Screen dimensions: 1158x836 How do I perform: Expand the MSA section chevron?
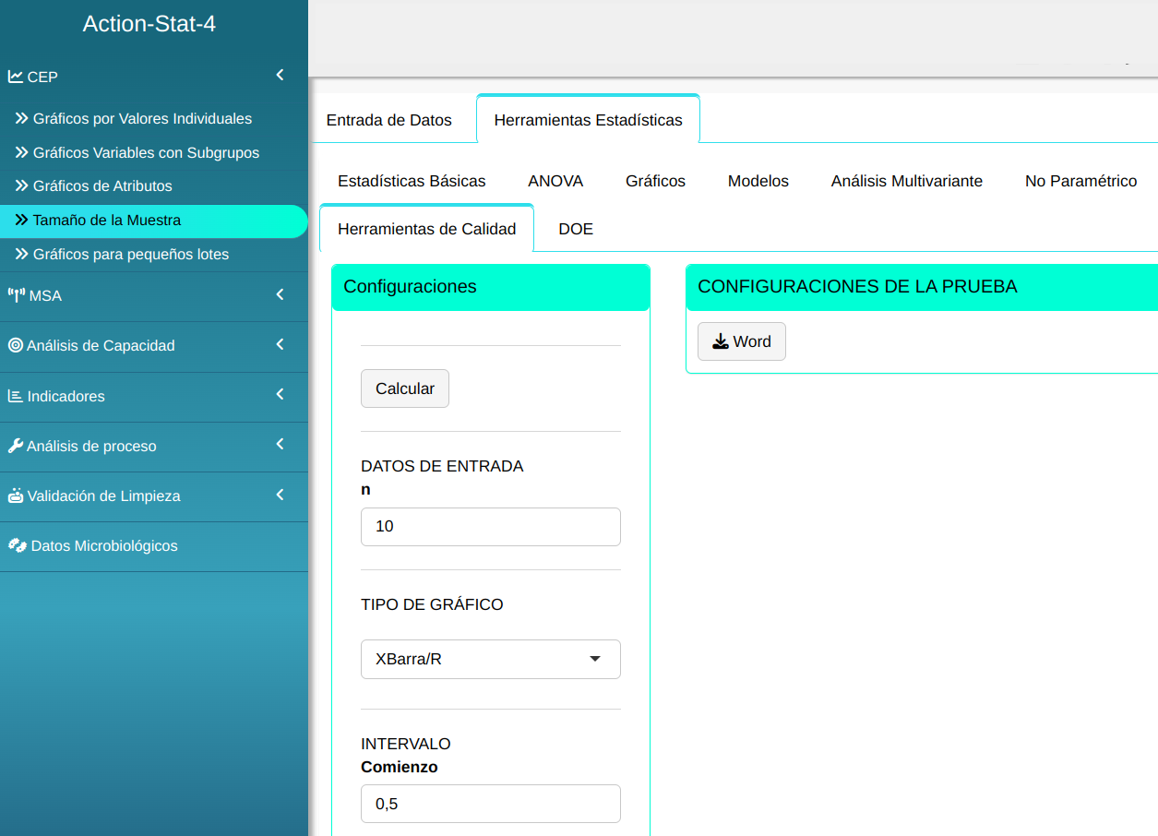[281, 295]
